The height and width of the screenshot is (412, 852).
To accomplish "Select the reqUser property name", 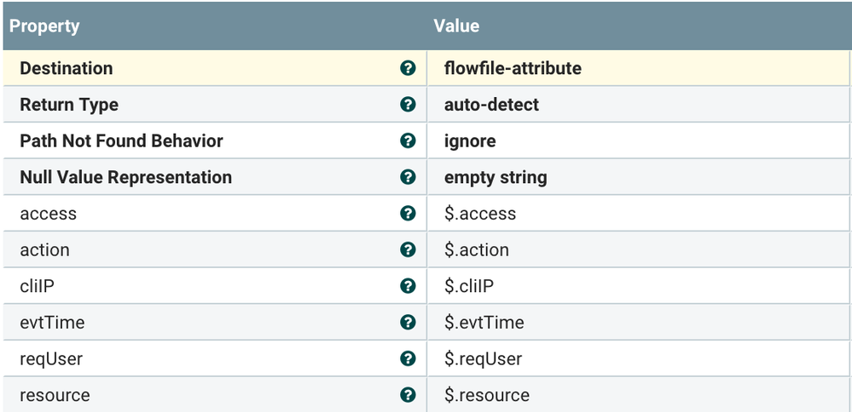I will point(51,358).
